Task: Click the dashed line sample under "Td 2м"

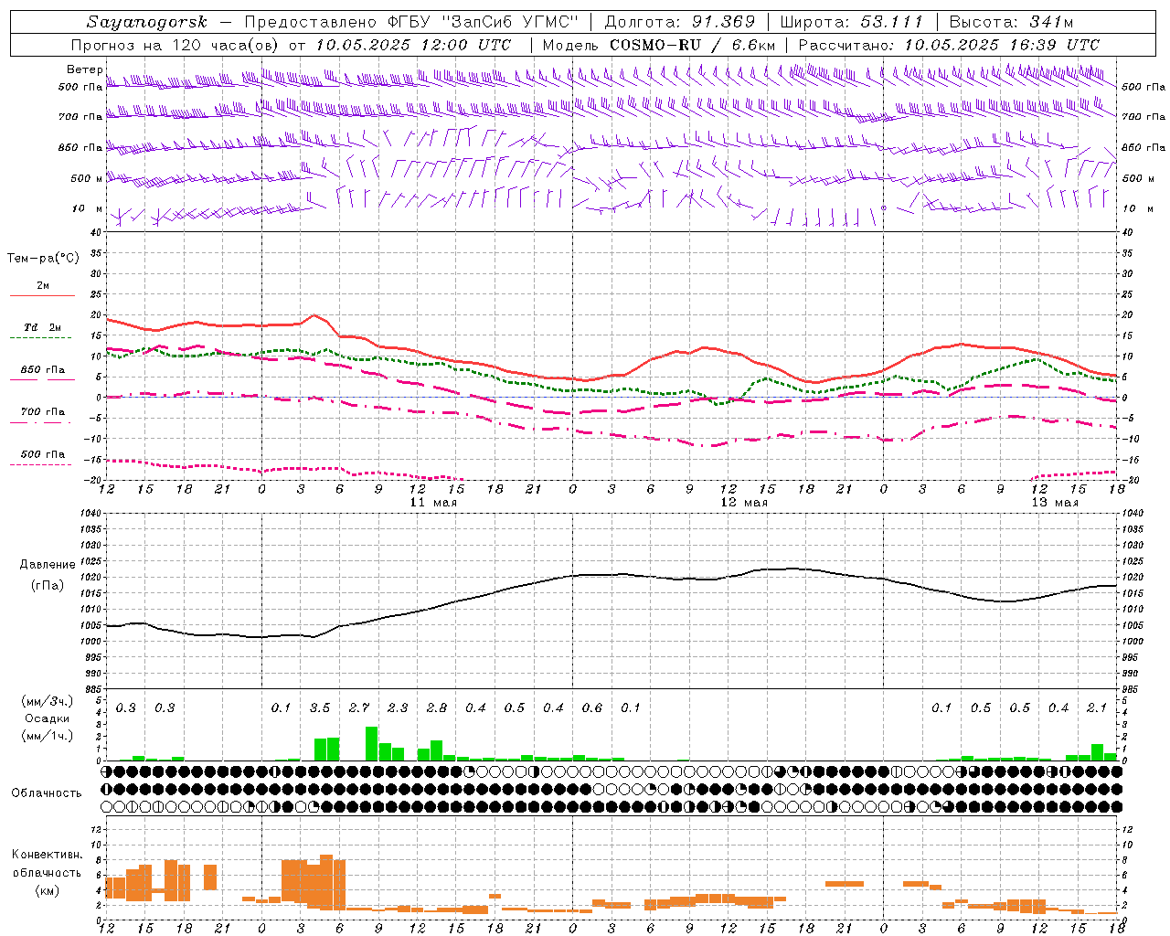Action: (x=42, y=338)
